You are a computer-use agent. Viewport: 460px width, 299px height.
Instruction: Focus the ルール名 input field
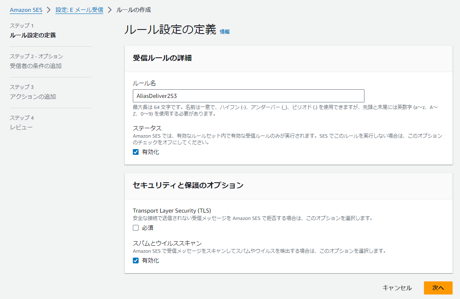pyautogui.click(x=248, y=96)
